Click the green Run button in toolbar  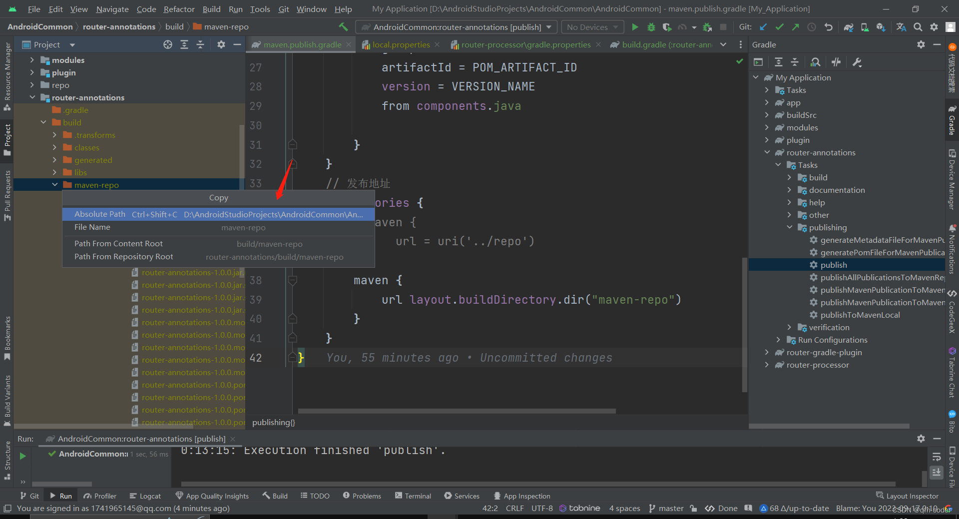pyautogui.click(x=635, y=27)
